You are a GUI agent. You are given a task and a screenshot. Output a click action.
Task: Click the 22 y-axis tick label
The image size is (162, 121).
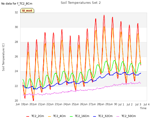[x=16, y=86]
